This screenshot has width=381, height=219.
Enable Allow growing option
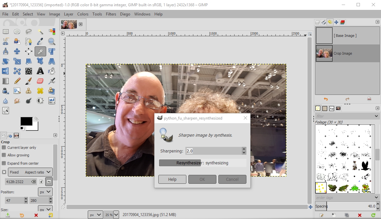pos(4,155)
